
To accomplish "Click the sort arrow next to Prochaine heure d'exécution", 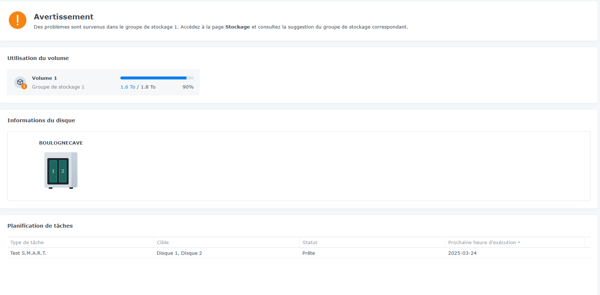I will click(519, 242).
